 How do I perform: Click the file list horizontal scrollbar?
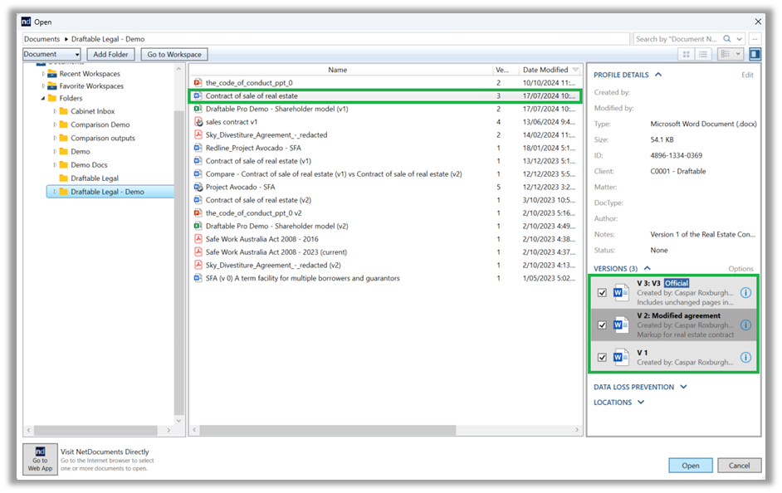pos(328,430)
